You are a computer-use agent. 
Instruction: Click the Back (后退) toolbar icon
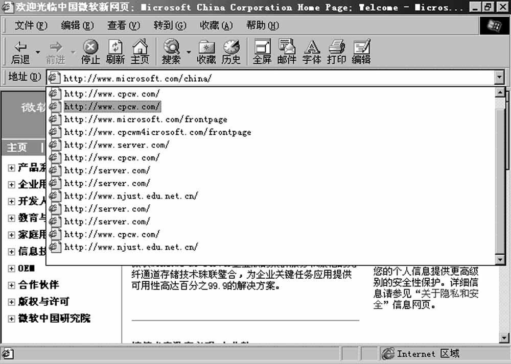[x=20, y=52]
